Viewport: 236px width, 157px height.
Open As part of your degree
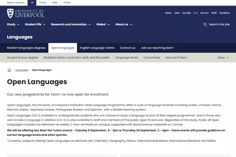tap(23, 58)
